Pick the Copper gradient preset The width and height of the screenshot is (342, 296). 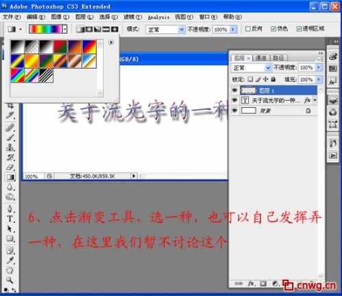[75, 61]
